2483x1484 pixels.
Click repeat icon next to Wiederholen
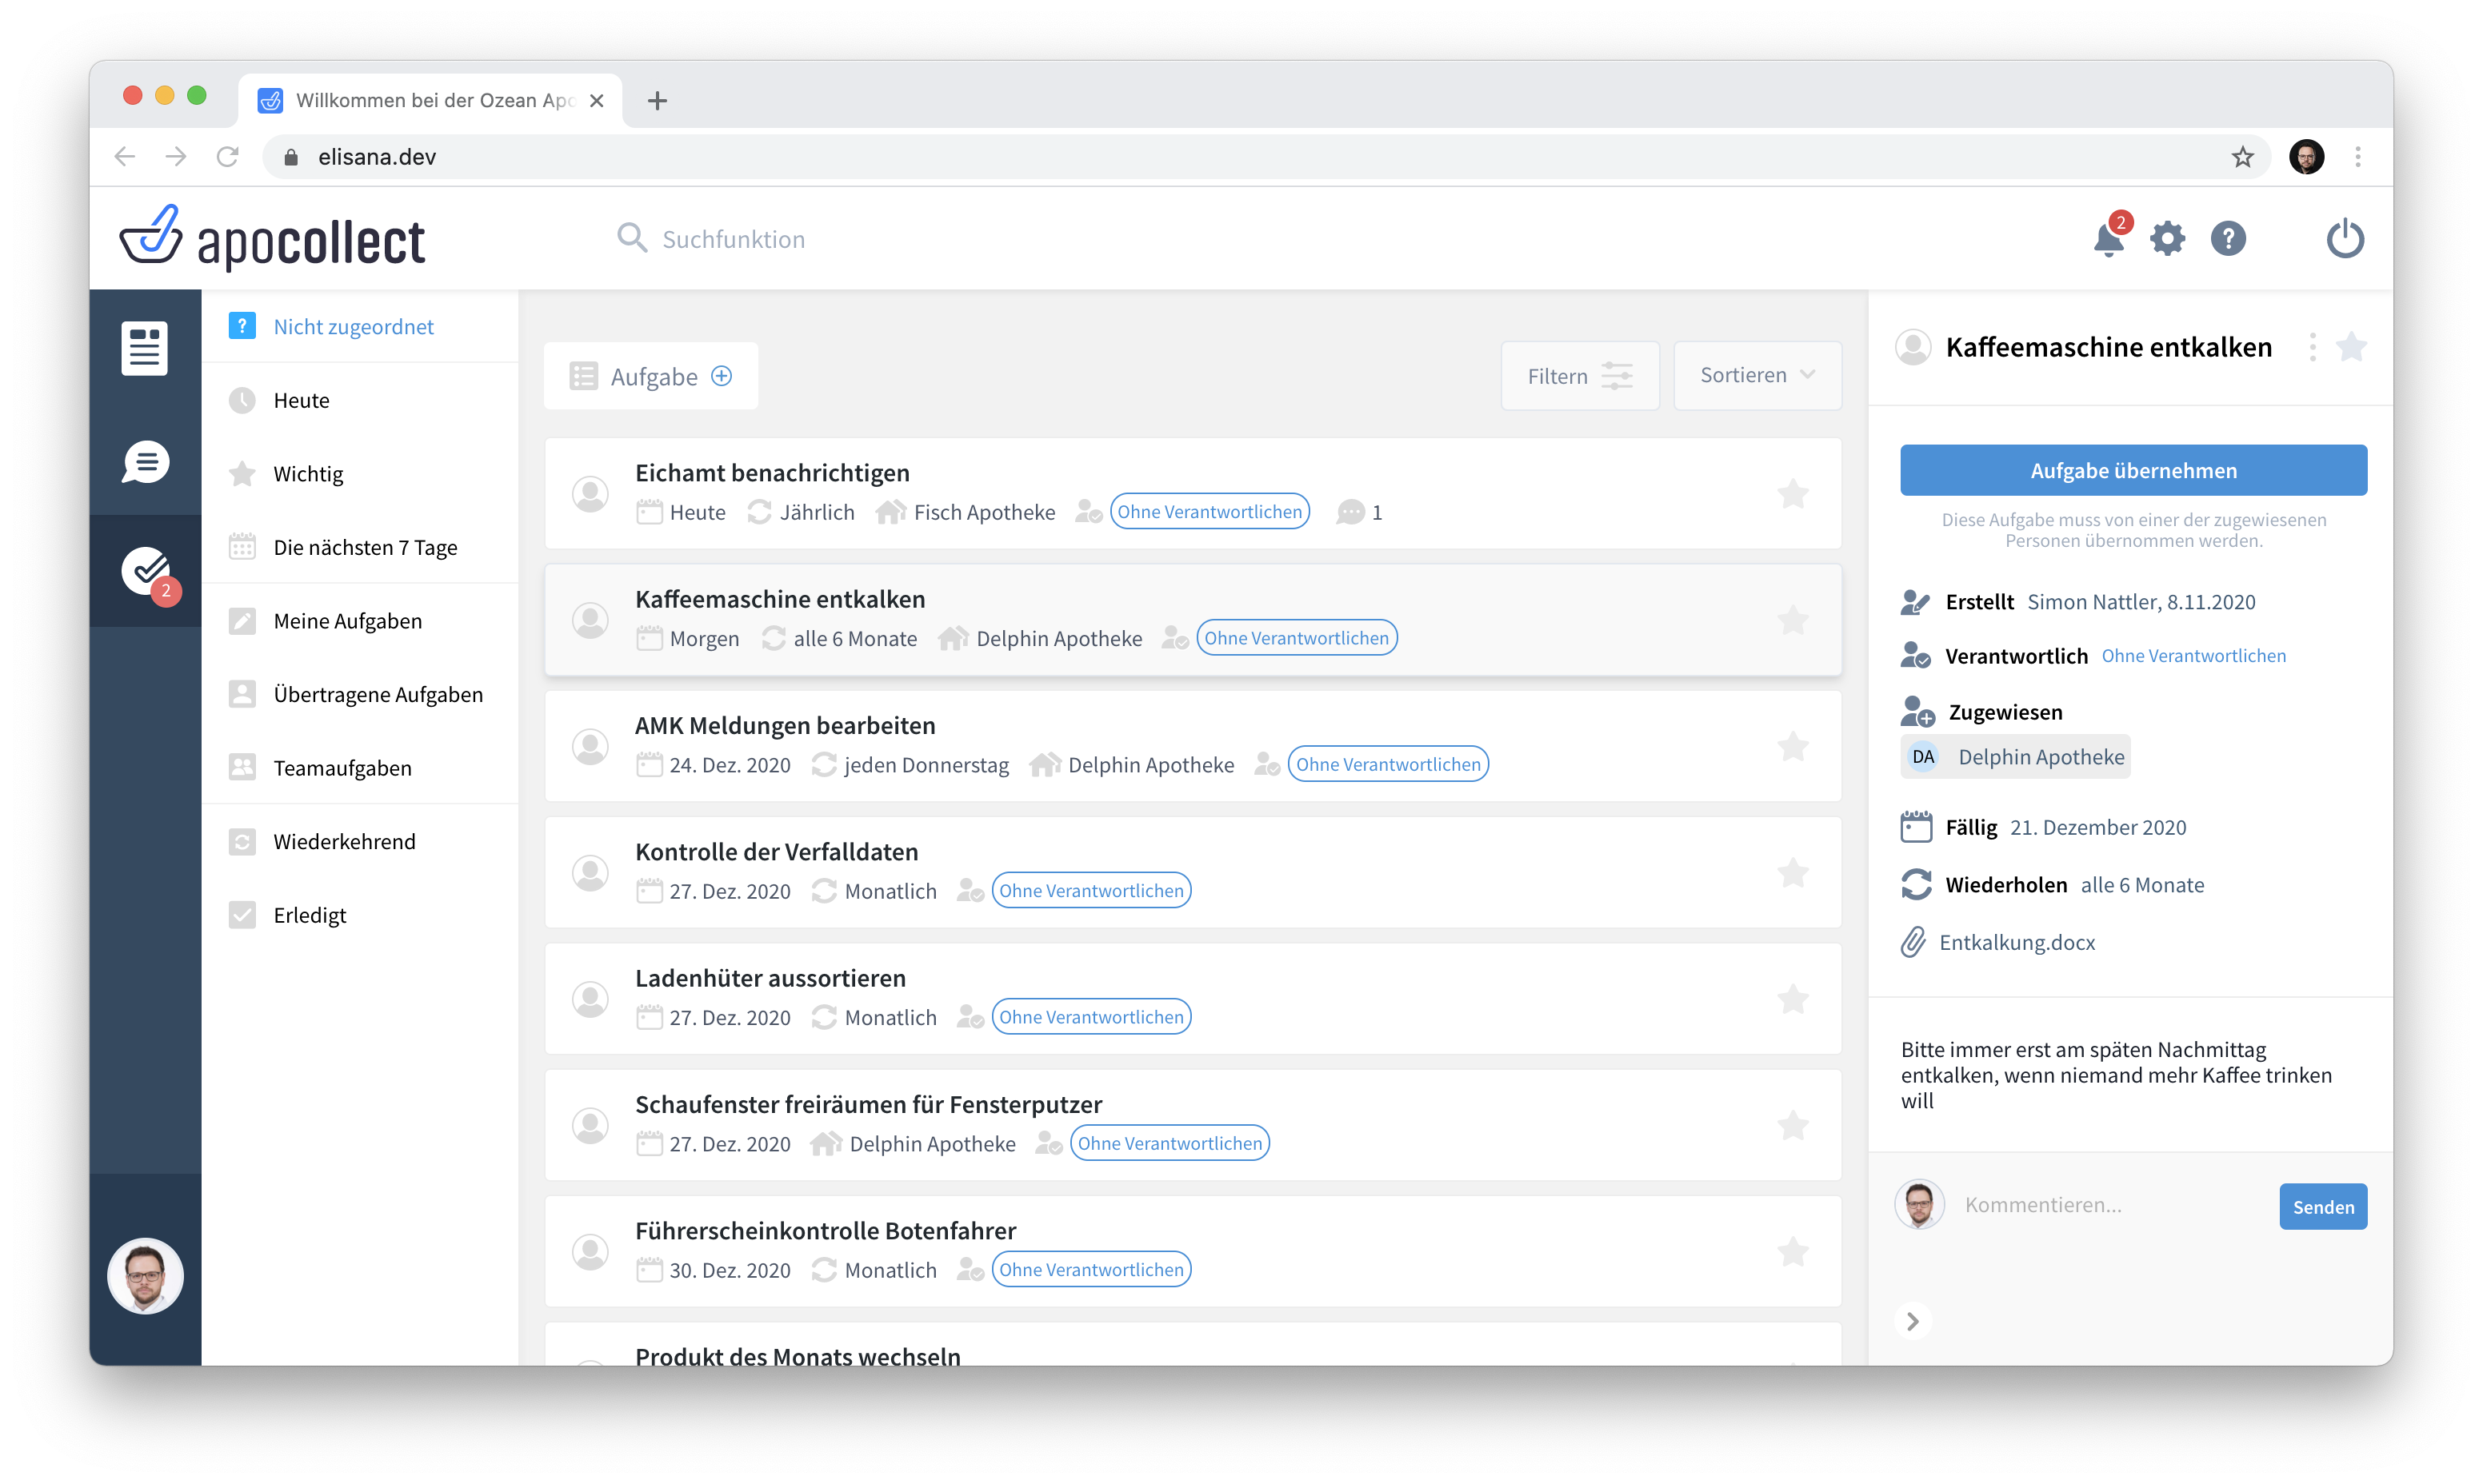(1916, 884)
